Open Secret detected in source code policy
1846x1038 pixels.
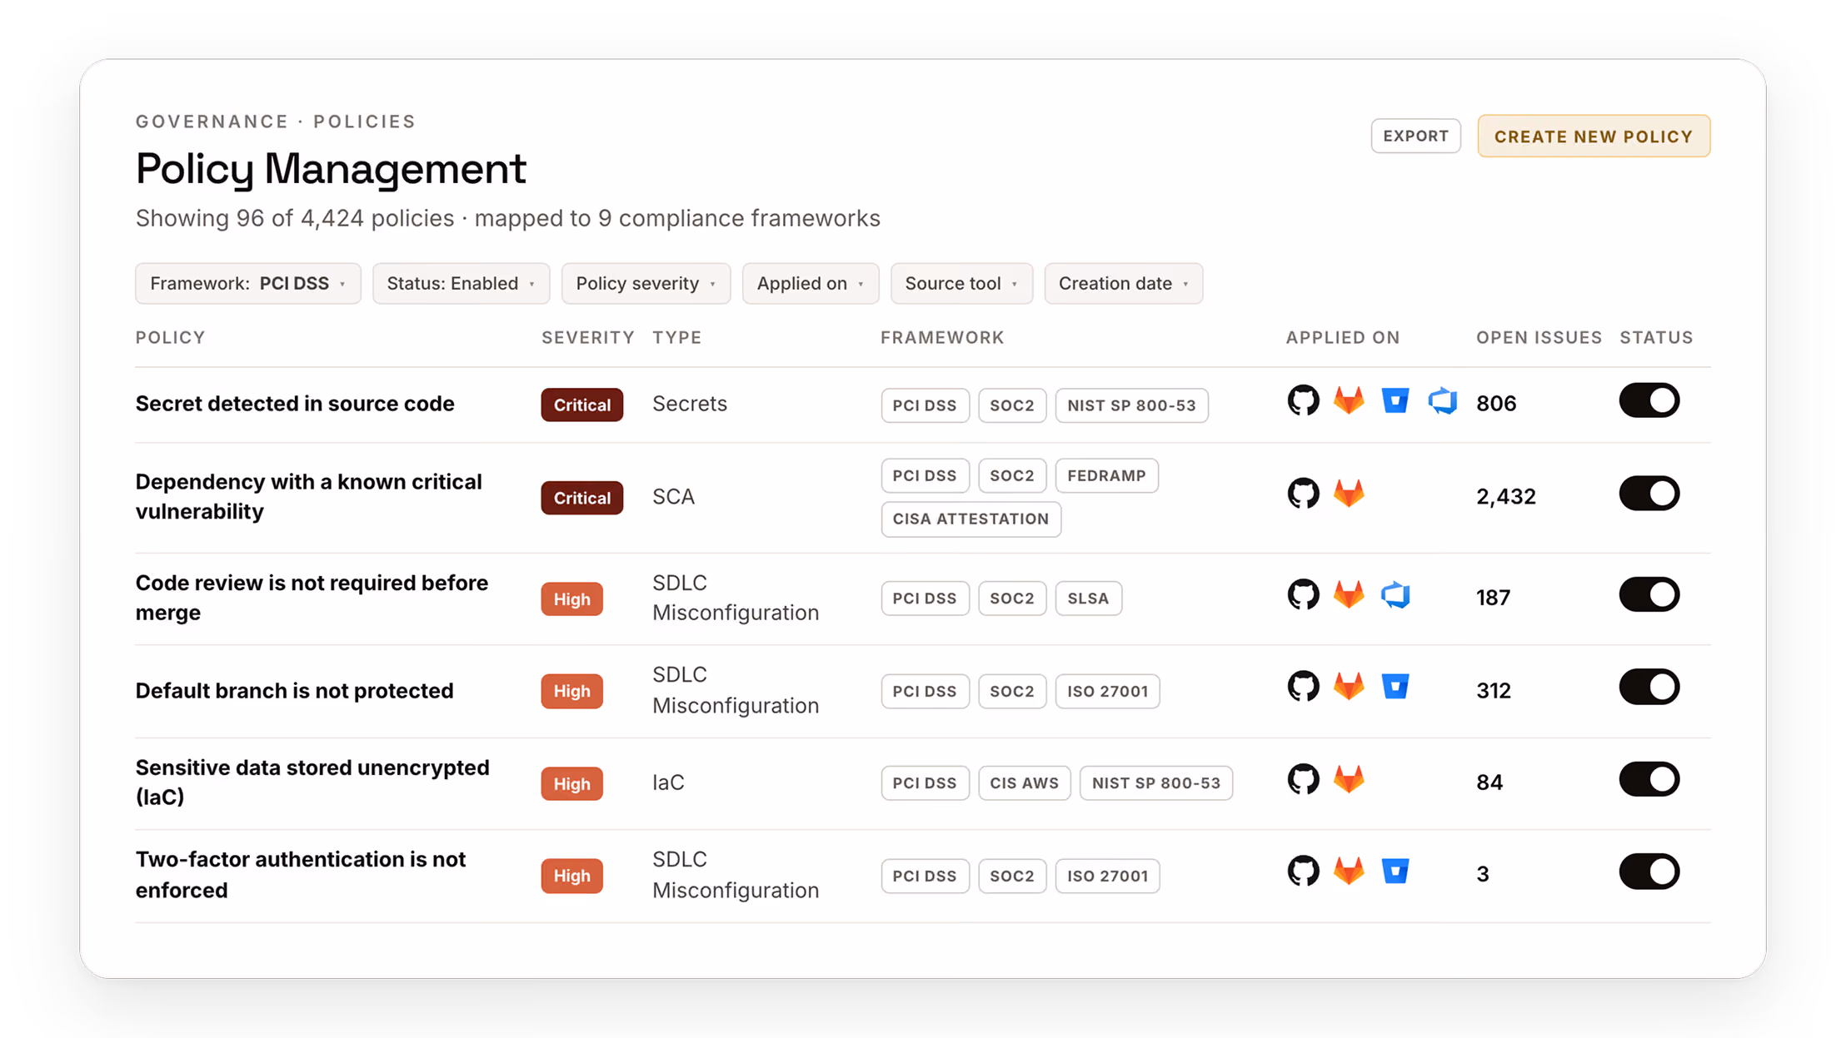(x=295, y=404)
